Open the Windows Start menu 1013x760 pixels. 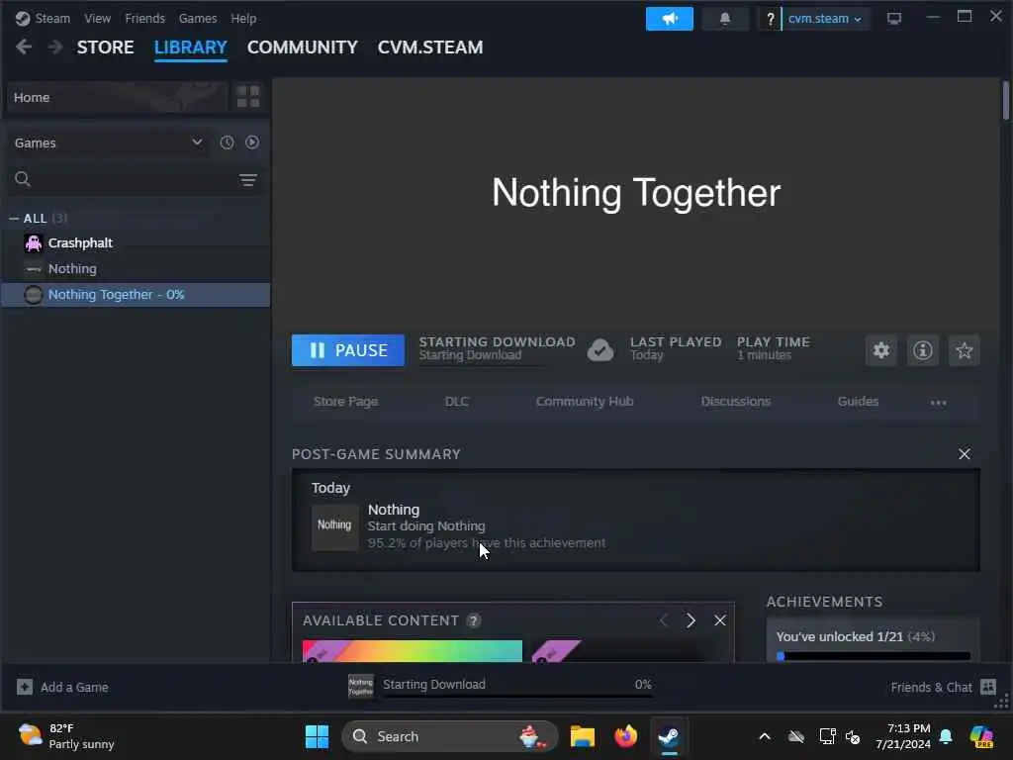[x=317, y=736]
